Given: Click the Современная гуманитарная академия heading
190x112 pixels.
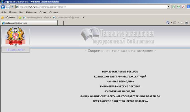Looking at the screenshot, I should pyautogui.click(x=120, y=51).
